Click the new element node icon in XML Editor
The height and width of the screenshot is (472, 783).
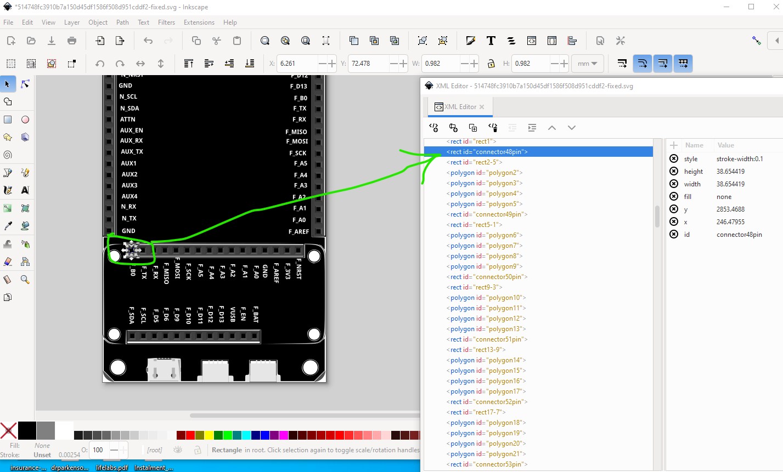pyautogui.click(x=433, y=128)
